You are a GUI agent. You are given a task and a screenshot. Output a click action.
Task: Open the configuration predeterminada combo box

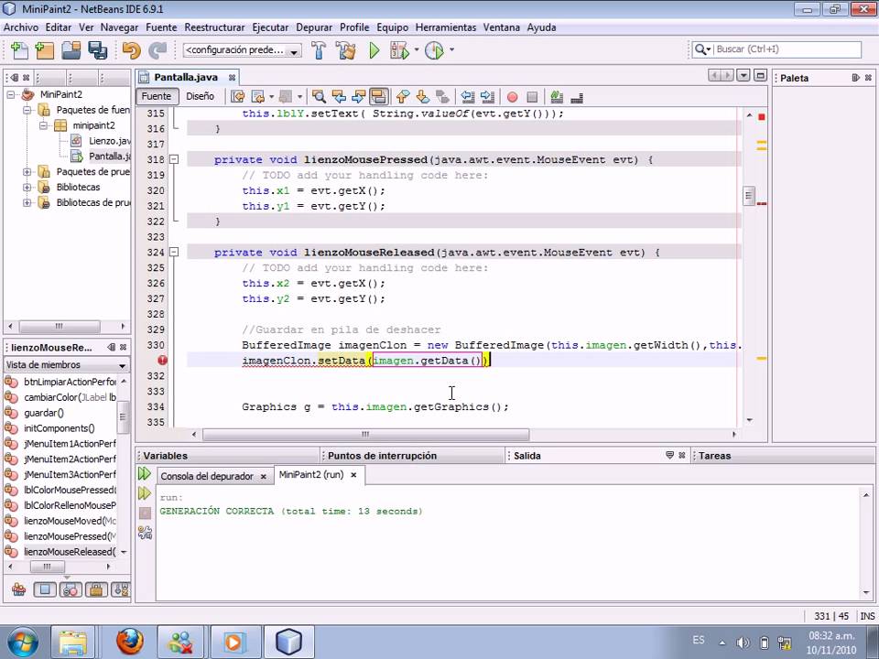242,50
